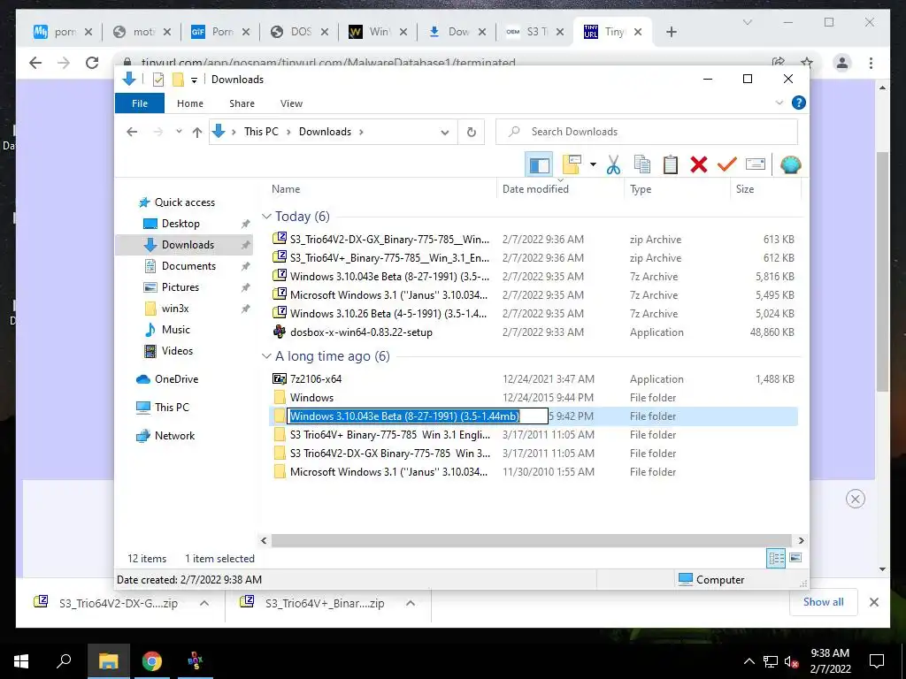Click the horizontal scrollbar right arrow
906x679 pixels.
pyautogui.click(x=801, y=540)
